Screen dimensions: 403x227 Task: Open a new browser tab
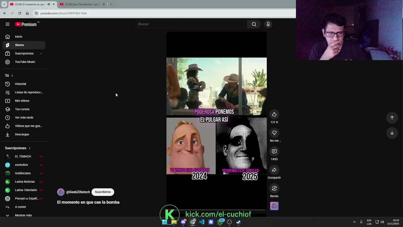coord(111,4)
